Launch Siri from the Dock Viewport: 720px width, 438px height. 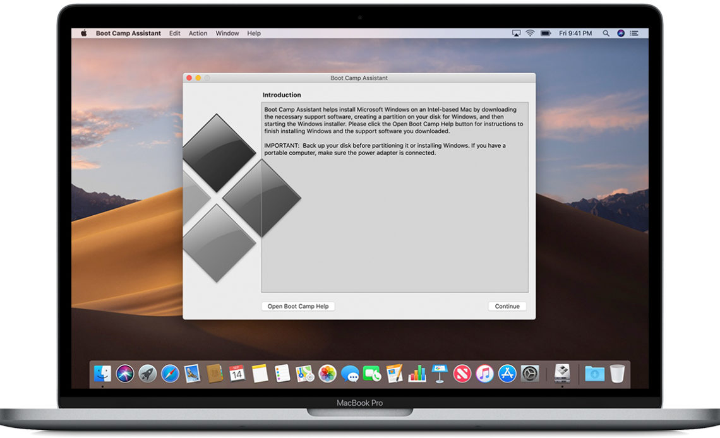tap(125, 374)
